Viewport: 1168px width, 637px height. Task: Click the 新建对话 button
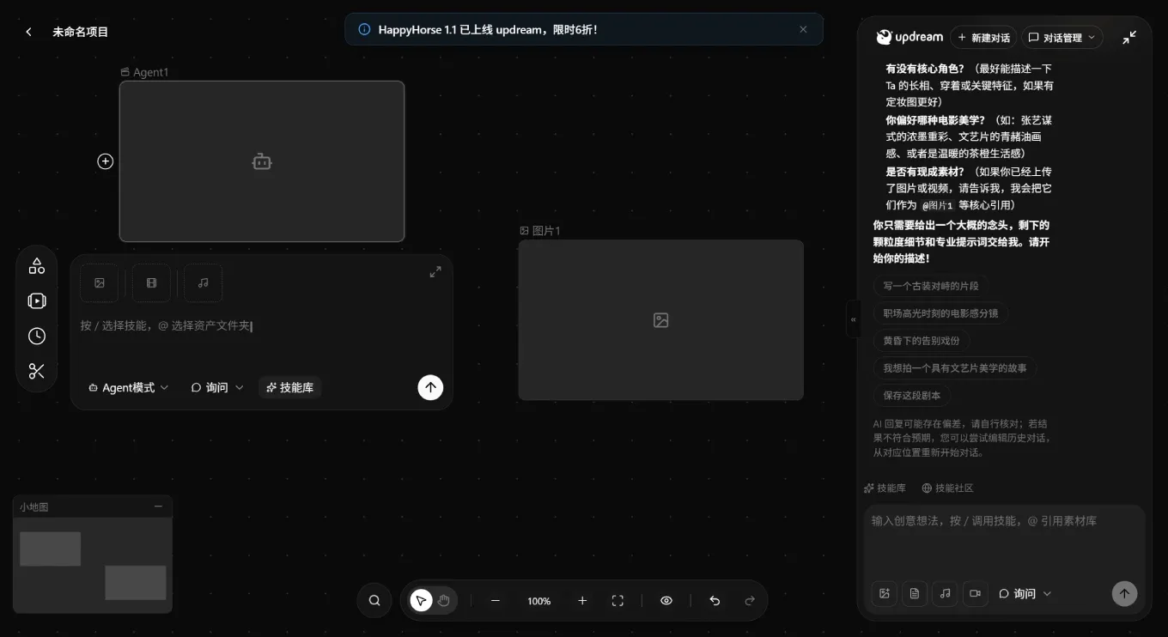pyautogui.click(x=983, y=38)
